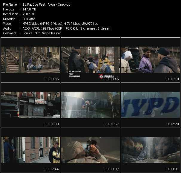Click the 'Resolution' label
The width and height of the screenshot is (181, 173).
coord(10,14)
